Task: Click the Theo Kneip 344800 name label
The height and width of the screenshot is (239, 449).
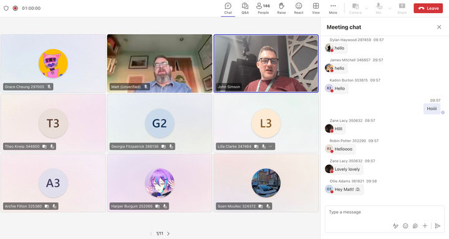Action: point(22,146)
